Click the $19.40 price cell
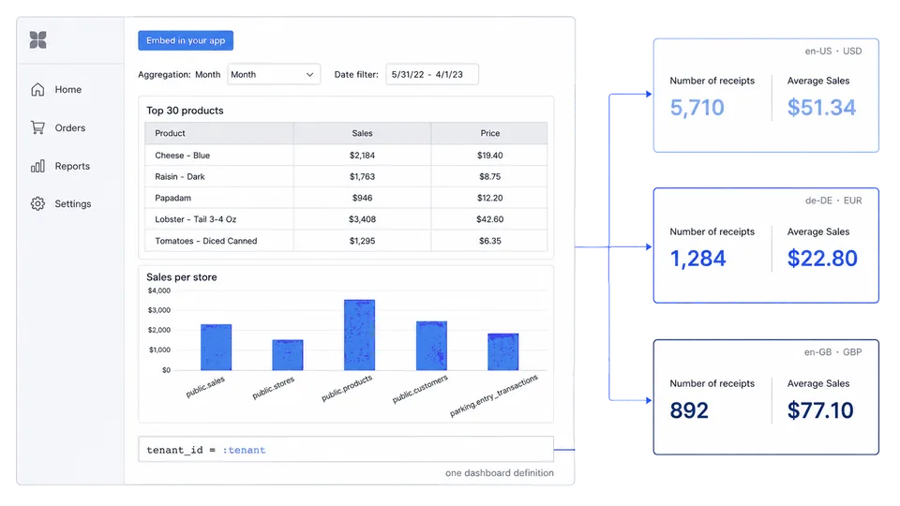 click(x=489, y=156)
